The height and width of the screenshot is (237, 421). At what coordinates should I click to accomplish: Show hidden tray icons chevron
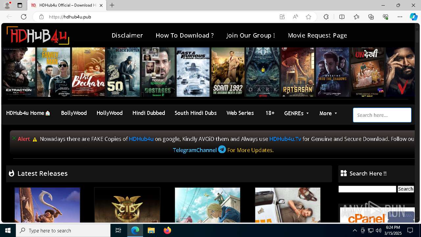[355, 230]
